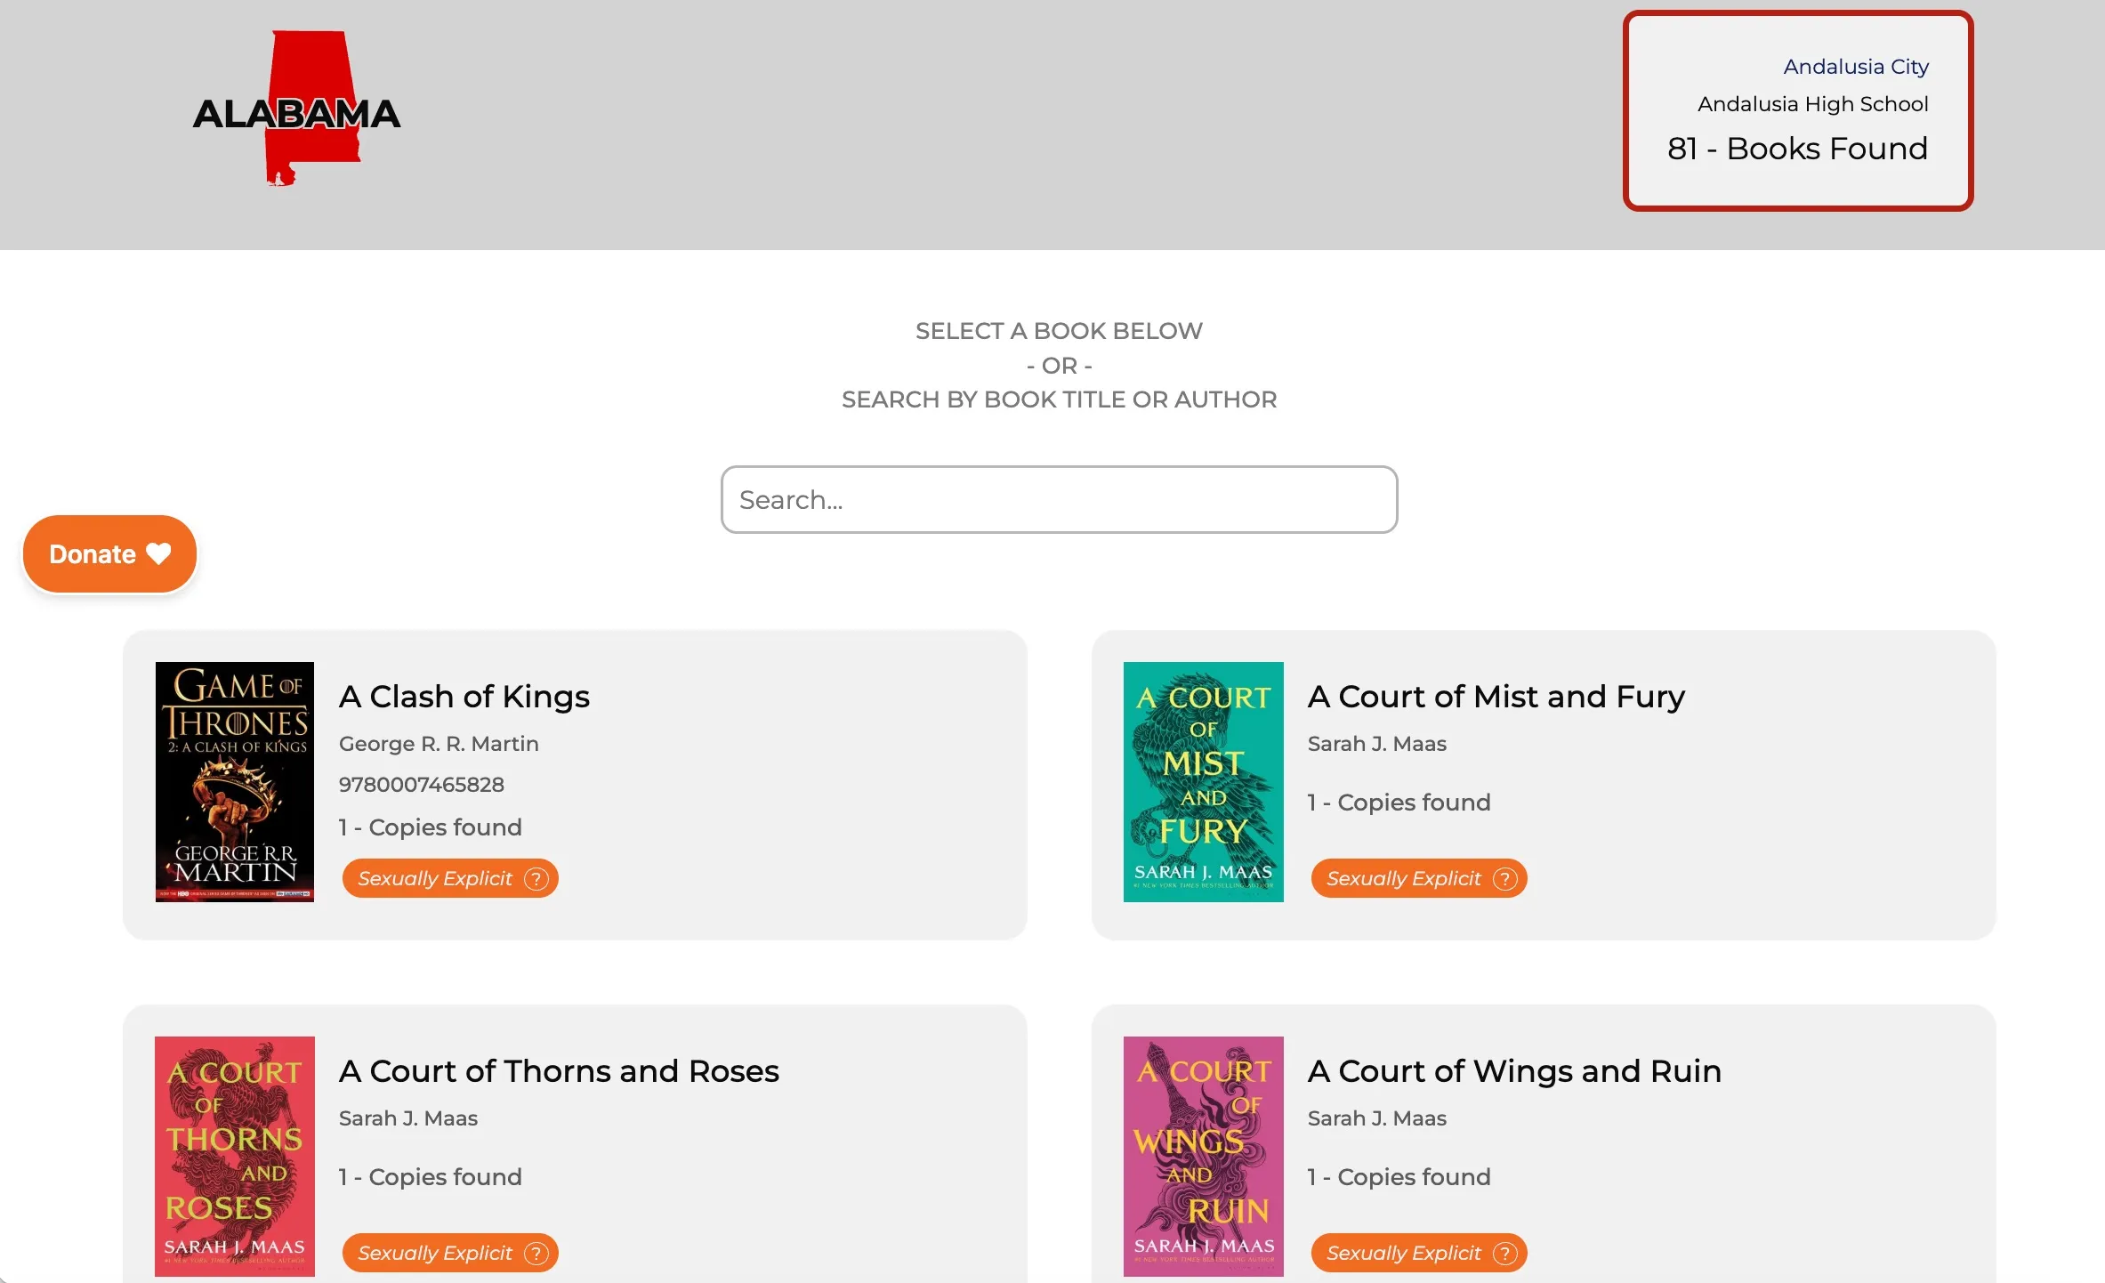
Task: Click the Alabama state logo
Action: pos(297,109)
